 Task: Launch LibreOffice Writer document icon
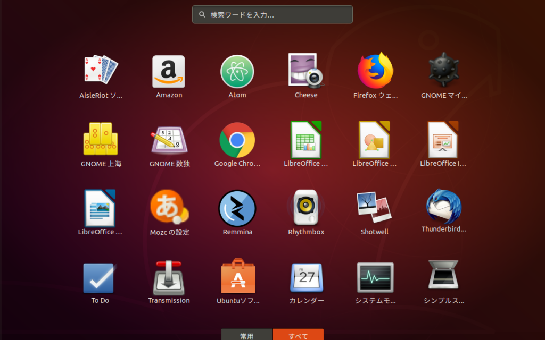point(101,208)
